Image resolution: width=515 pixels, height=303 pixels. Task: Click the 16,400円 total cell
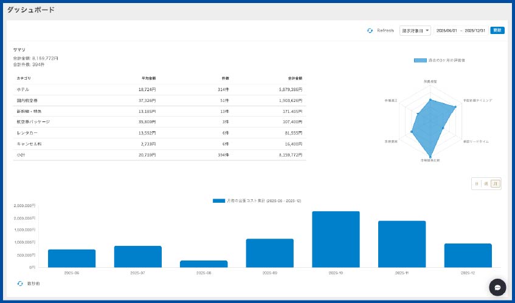pyautogui.click(x=293, y=144)
